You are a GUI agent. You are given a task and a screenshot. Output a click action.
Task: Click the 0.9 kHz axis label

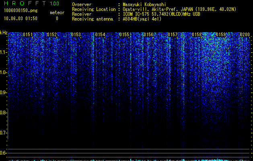click(x=3, y=93)
